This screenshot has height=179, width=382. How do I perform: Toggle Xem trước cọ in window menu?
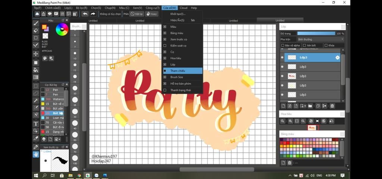[x=183, y=39]
